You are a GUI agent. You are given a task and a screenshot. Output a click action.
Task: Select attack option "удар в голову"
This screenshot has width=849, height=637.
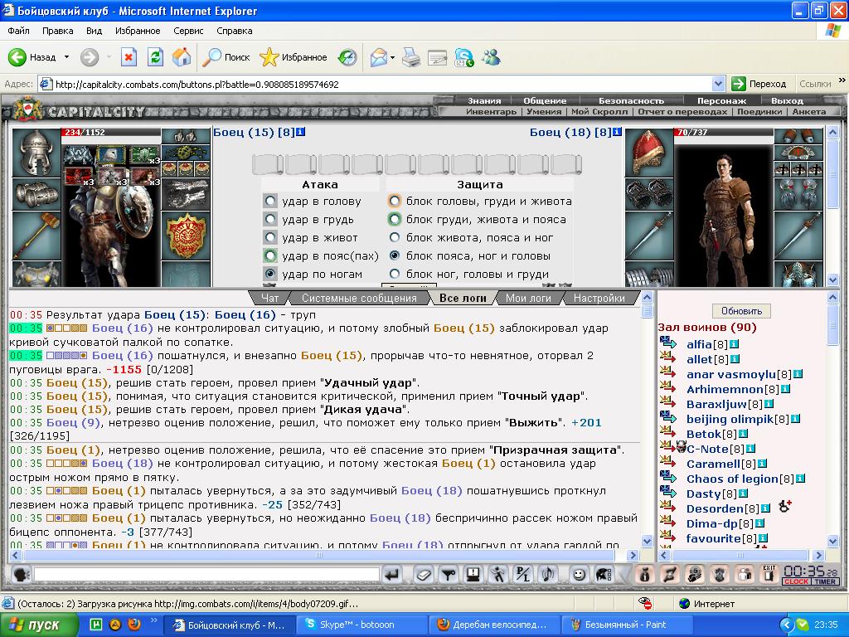point(270,201)
